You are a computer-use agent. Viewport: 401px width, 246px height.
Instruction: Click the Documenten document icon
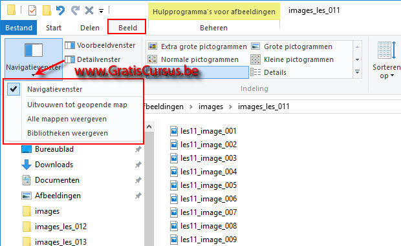pyautogui.click(x=27, y=180)
